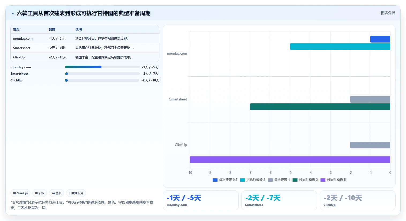Click the purple ClickUp bar
The image size is (406, 221).
290,160
